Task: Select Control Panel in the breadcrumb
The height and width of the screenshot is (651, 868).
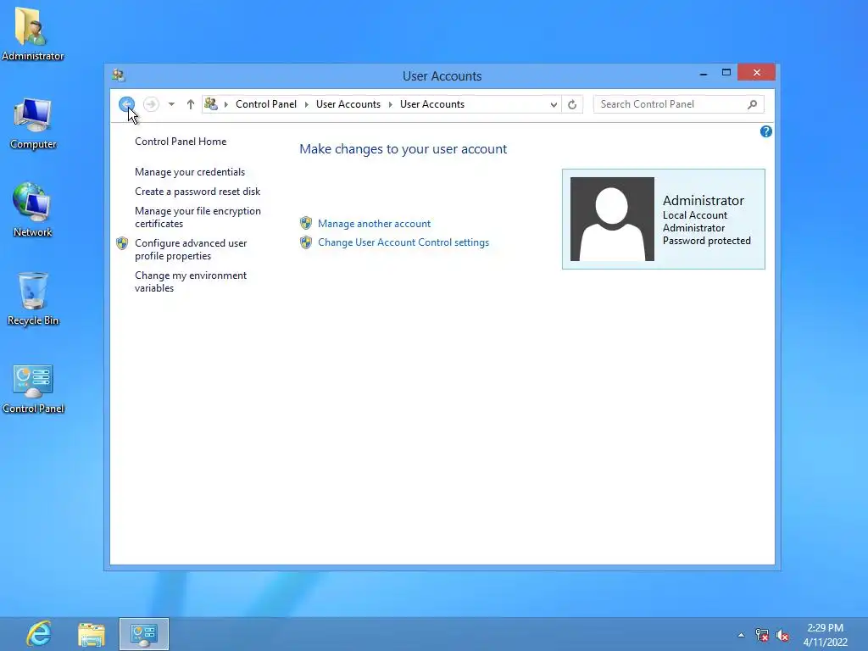Action: tap(265, 104)
